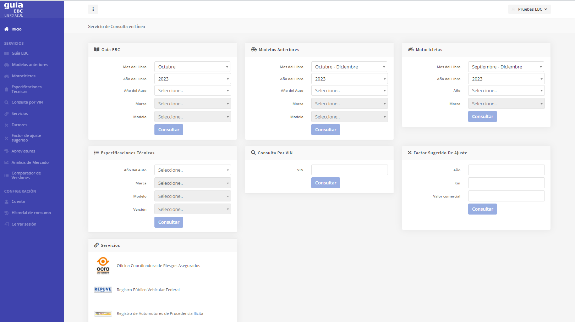
Task: Click the OCRA logo in Servicios
Action: pos(103,266)
